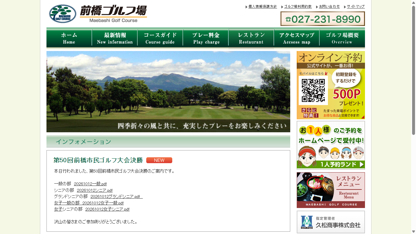Viewport: 416px width, 234px height.
Task: Open the レストラン Restaurant menu item
Action: (x=251, y=38)
